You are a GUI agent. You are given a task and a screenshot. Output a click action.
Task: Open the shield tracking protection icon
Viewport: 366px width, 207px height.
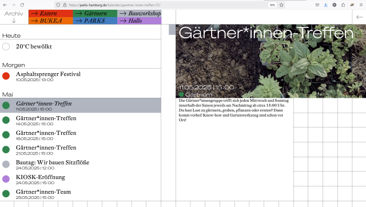(58, 5)
